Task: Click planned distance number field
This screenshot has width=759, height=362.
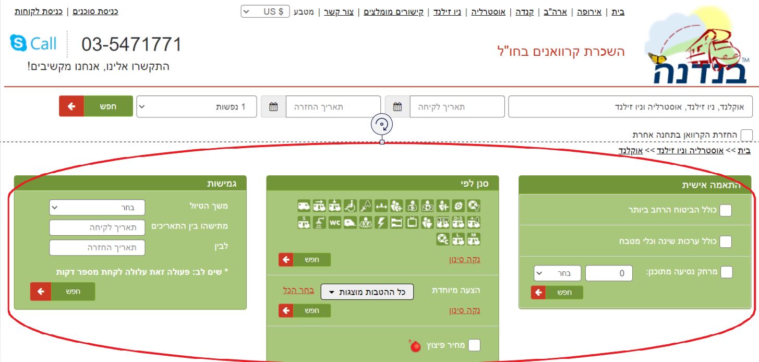Action: click(609, 273)
